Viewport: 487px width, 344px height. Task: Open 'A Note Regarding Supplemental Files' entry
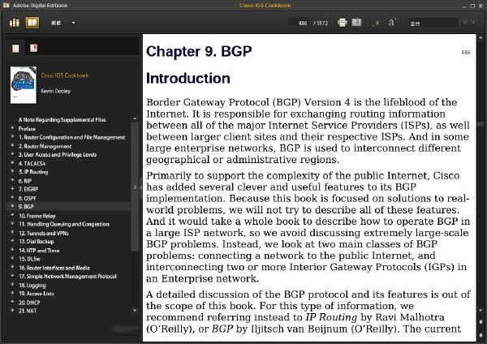(x=62, y=120)
